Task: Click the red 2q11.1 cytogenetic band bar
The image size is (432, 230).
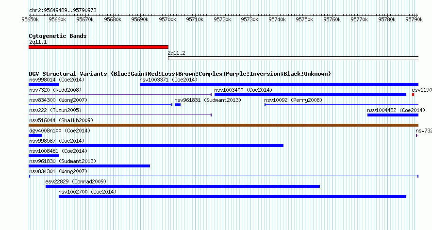Action: (99, 47)
